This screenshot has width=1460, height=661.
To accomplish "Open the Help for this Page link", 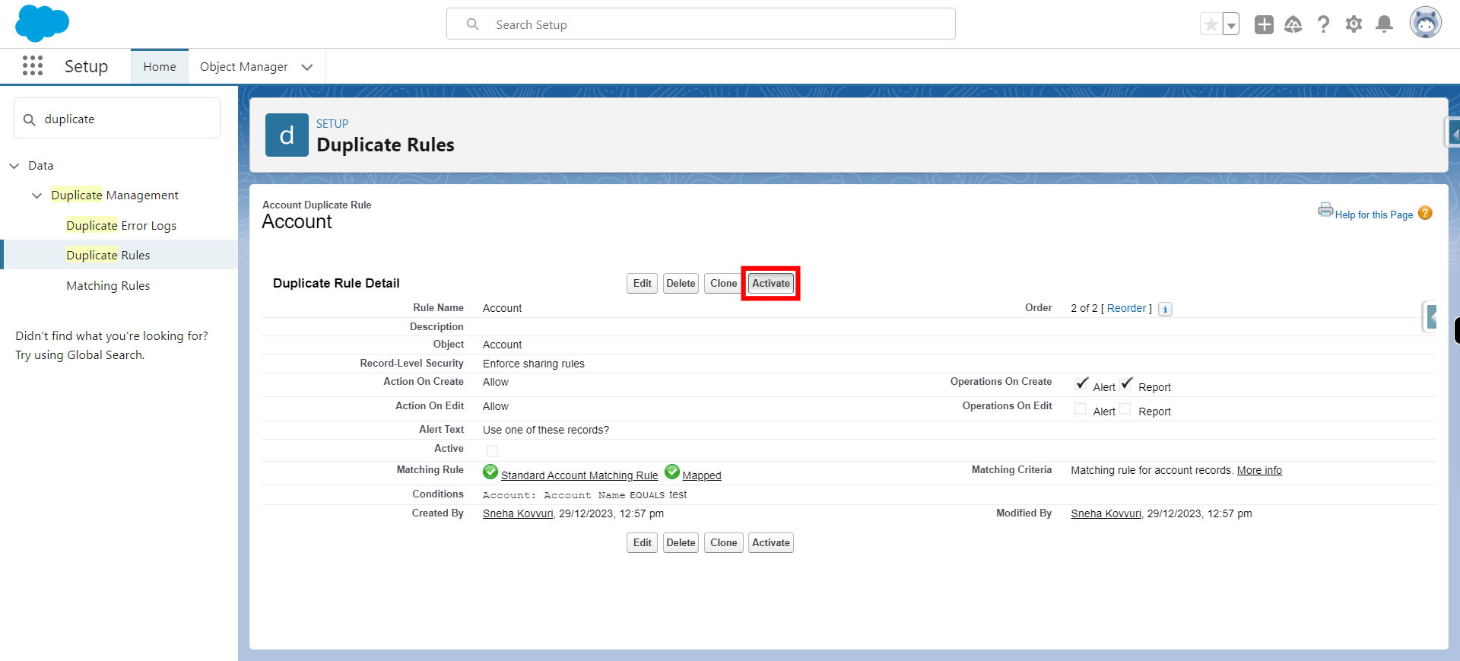I will (x=1374, y=215).
